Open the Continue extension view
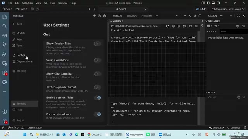Screen dimensions: 248x139 (5, 82)
